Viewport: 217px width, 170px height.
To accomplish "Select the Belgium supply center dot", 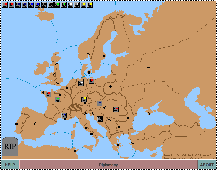I will 66,88.
